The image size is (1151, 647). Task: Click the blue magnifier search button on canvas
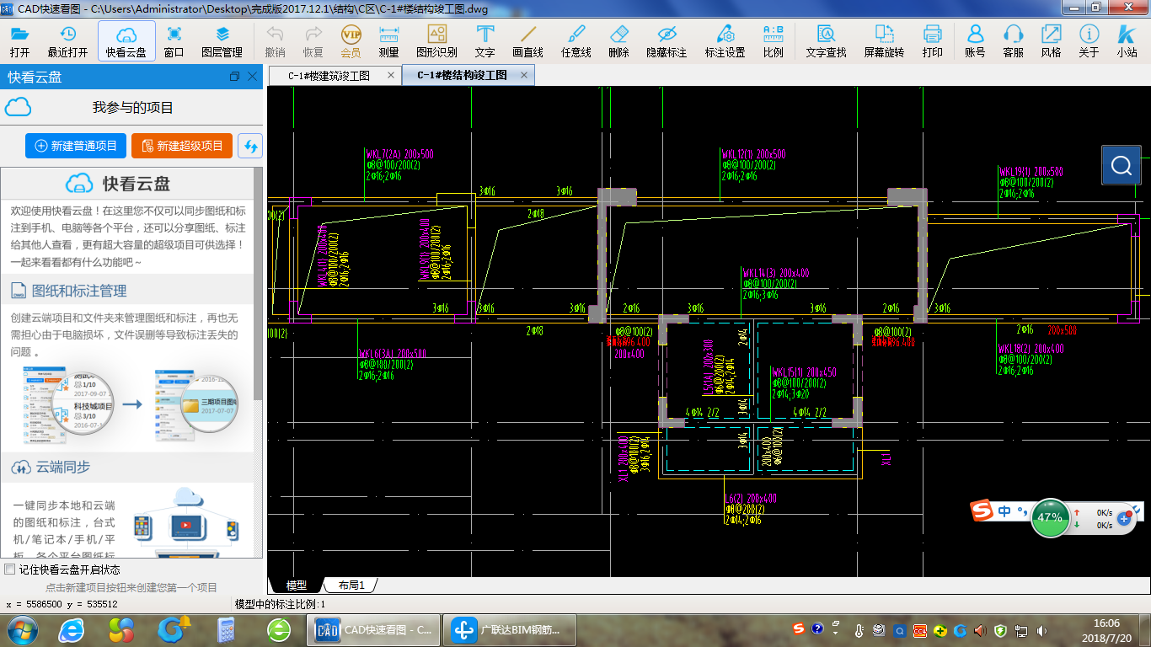(x=1122, y=165)
